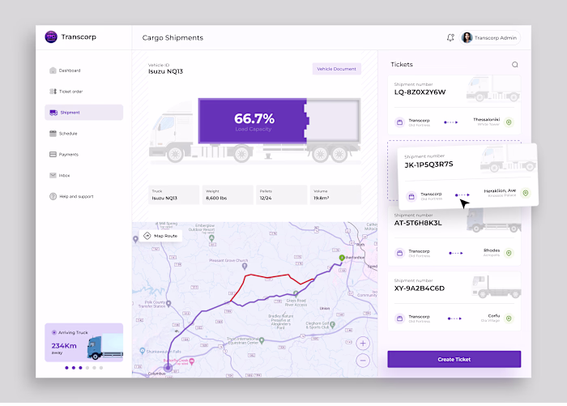Click the Help question mark icon

53,196
